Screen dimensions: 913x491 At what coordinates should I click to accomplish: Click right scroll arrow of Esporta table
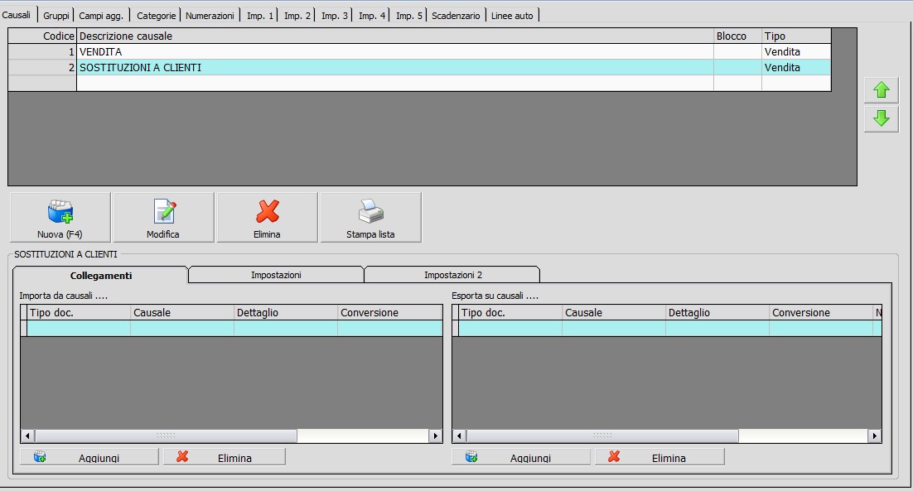874,436
